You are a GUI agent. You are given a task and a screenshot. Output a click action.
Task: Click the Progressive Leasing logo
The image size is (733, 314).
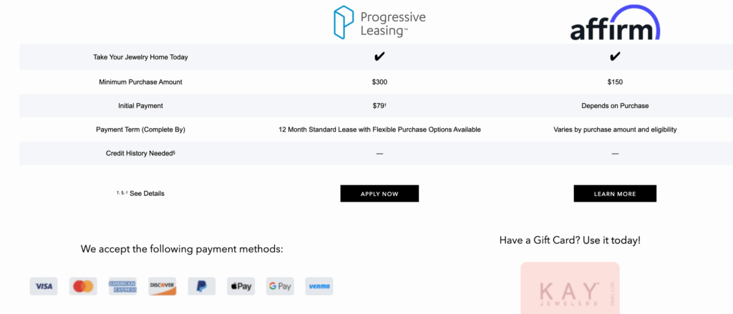(379, 22)
